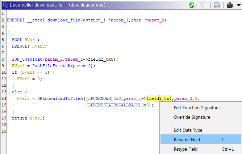Open the edit/export notepad pencil icon
This screenshot has width=242, height=154.
pos(217,5)
